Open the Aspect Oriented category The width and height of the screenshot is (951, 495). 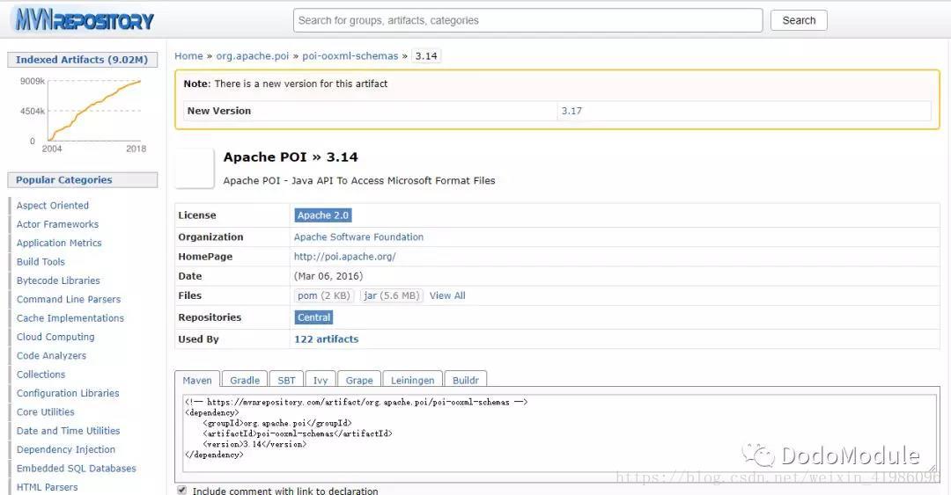pos(52,206)
